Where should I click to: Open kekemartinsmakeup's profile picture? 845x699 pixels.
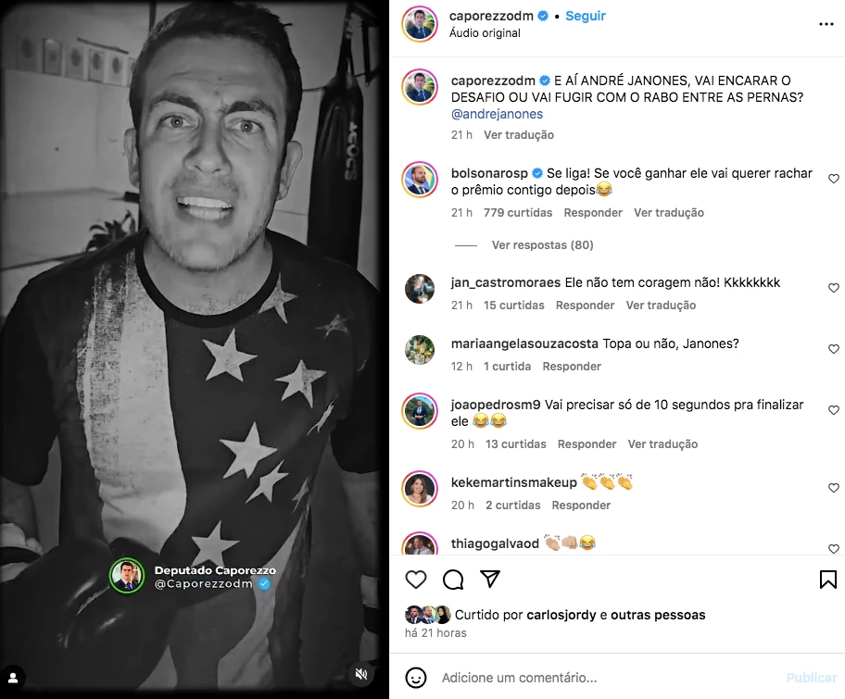pyautogui.click(x=420, y=489)
